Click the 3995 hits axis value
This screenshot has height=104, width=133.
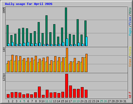[x=4, y=10]
